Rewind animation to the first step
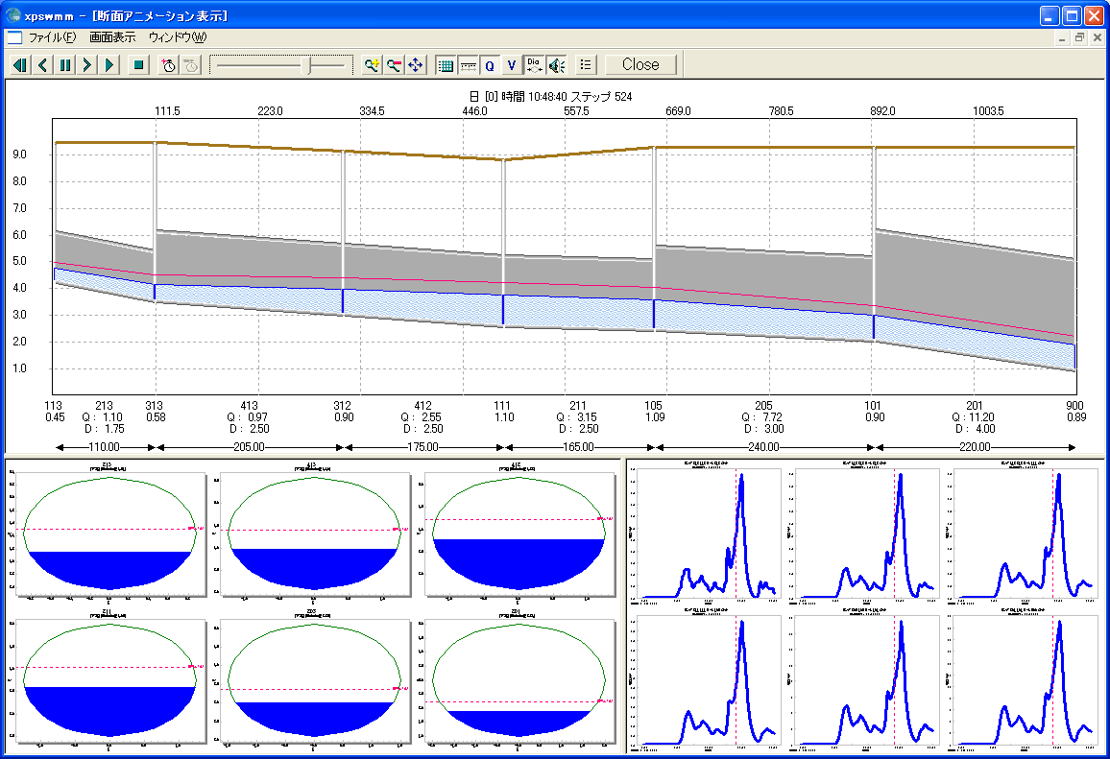Image resolution: width=1110 pixels, height=759 pixels. [19, 65]
